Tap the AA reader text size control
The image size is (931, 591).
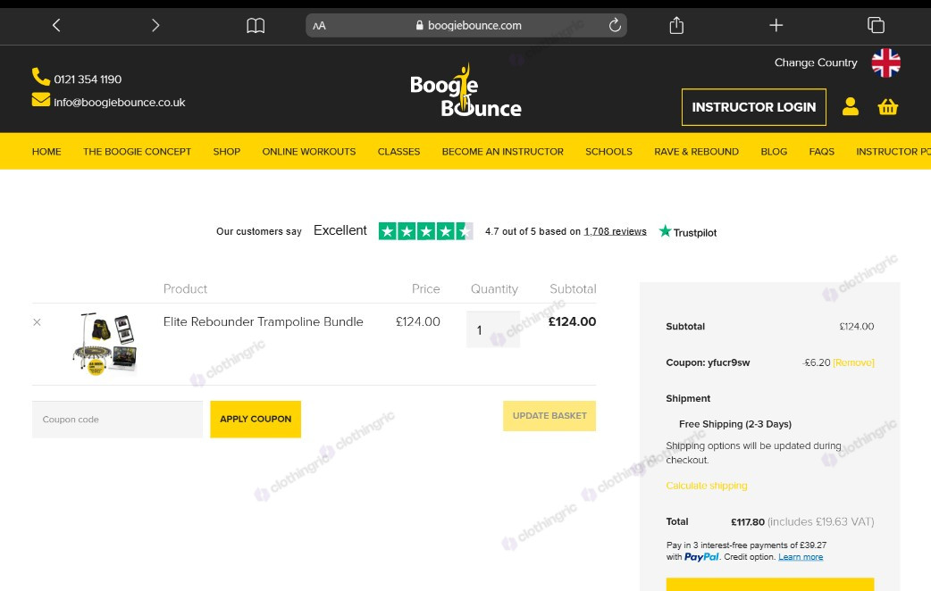320,26
